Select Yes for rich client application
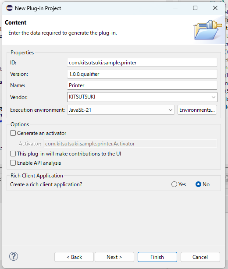Image resolution: width=228 pixels, height=269 pixels. coord(174,184)
